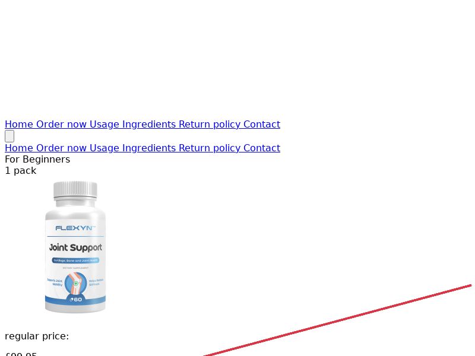View Ingredients link below the small button

point(149,148)
